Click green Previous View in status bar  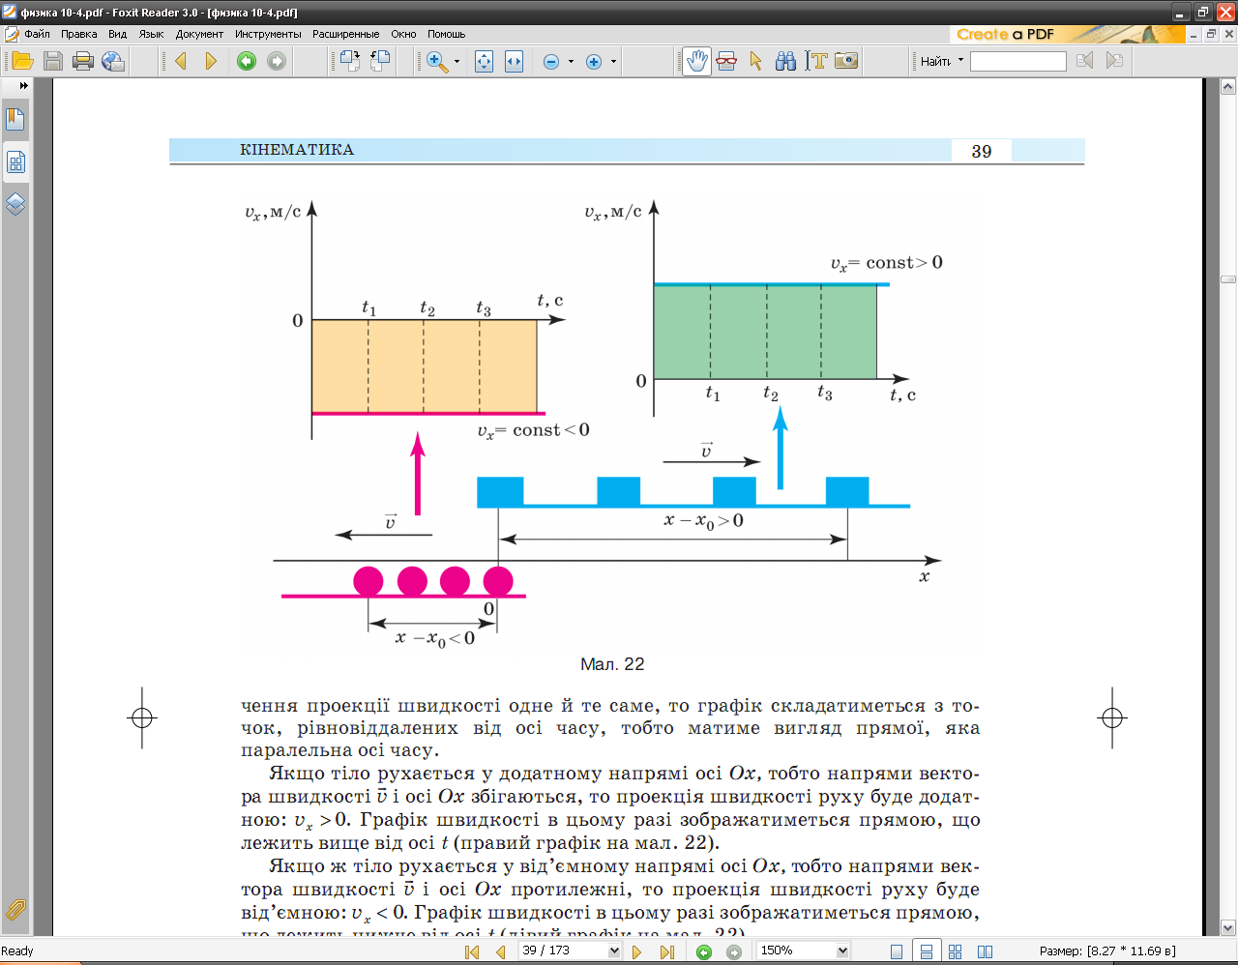704,951
